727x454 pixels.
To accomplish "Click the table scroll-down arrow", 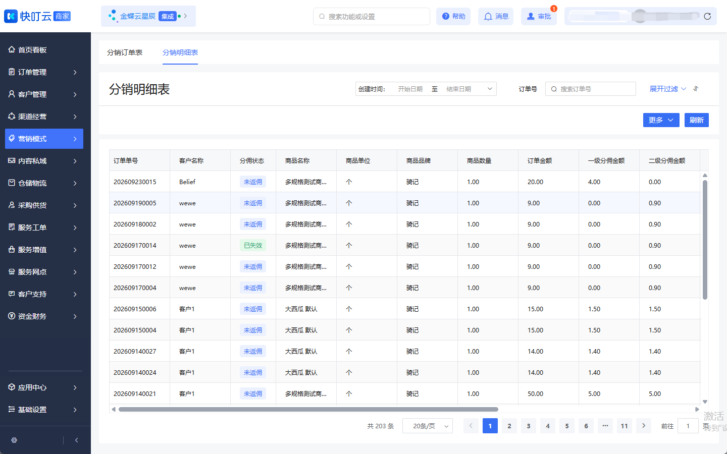I will 705,402.
